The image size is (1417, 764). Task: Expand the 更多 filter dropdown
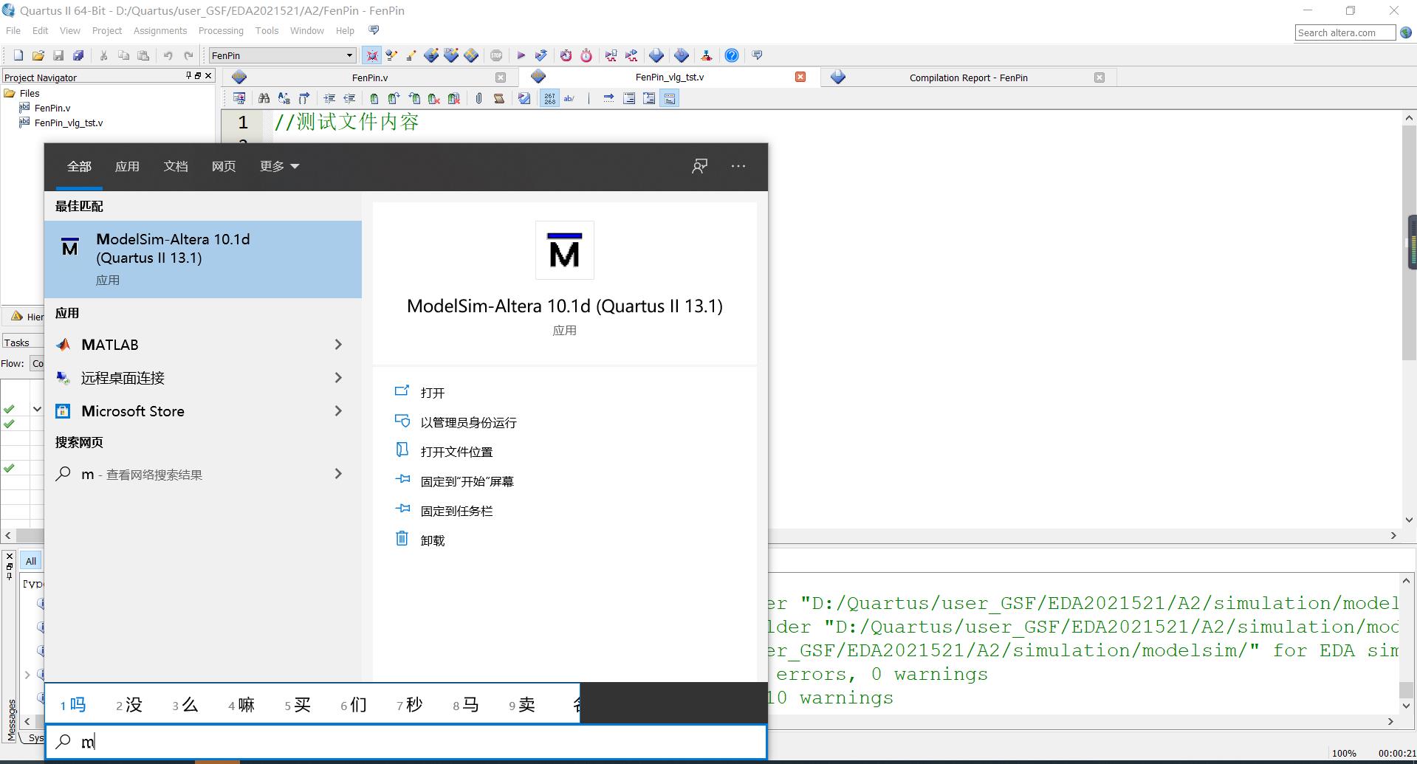pos(280,166)
